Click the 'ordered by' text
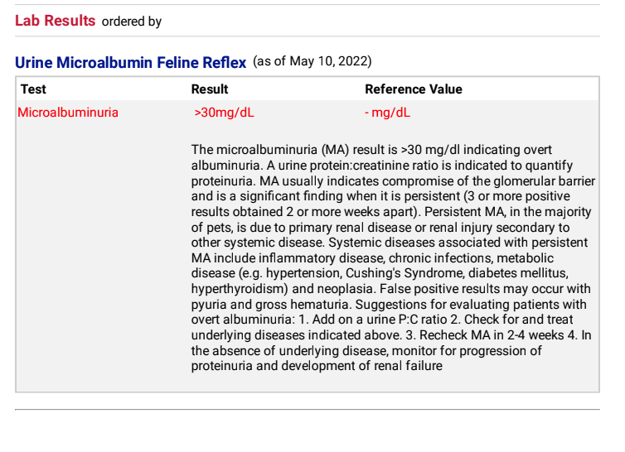 coord(131,22)
